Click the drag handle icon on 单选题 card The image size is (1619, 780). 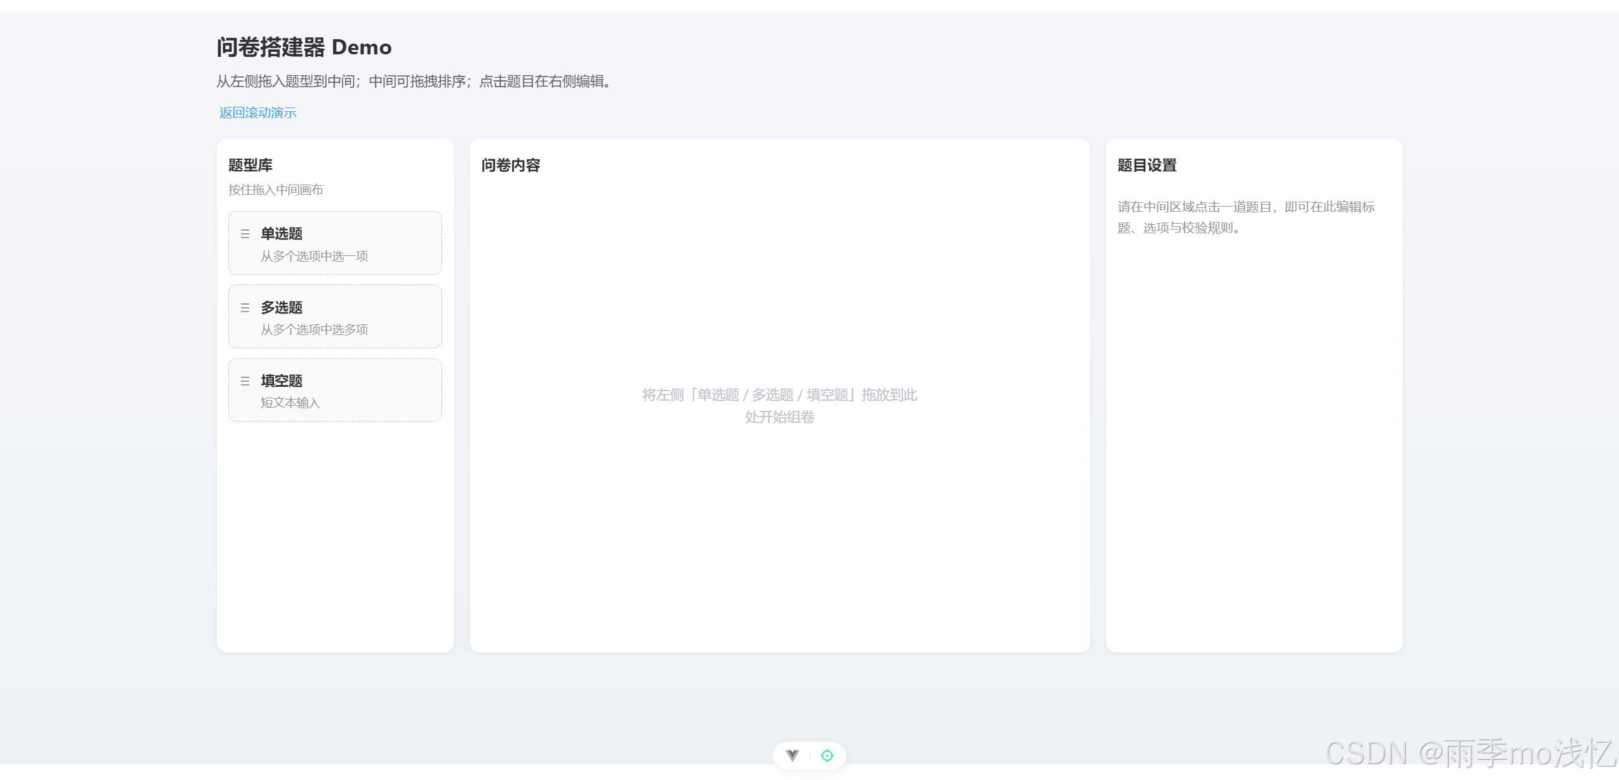245,234
